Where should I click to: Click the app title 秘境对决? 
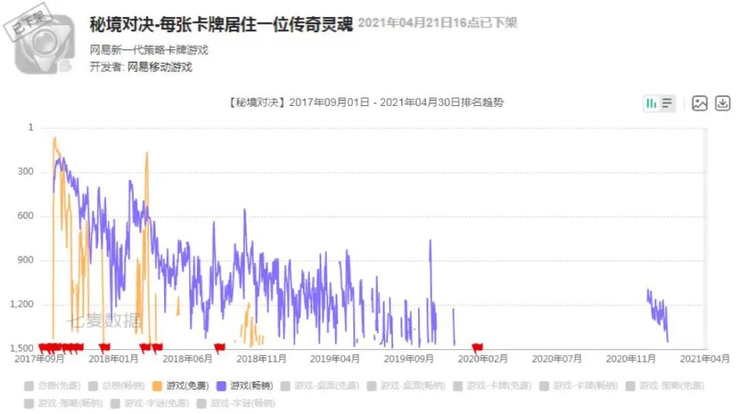coord(221,25)
